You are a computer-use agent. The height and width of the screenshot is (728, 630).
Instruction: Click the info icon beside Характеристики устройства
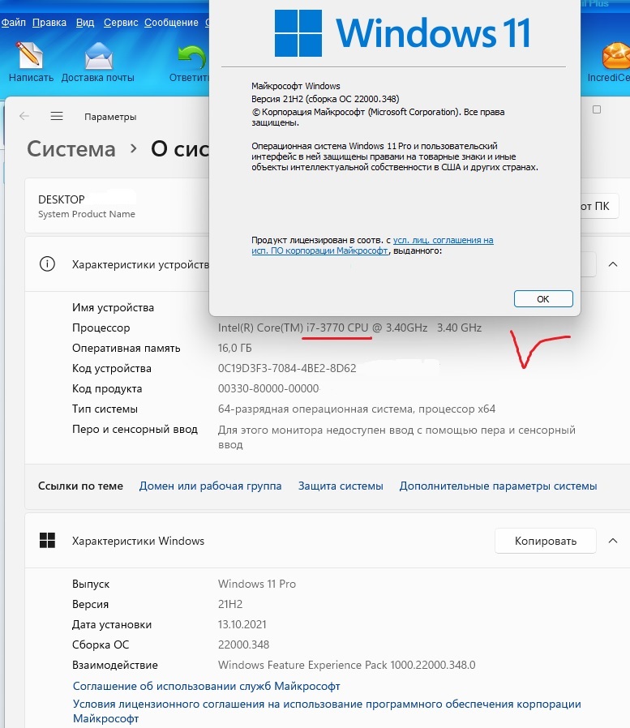pyautogui.click(x=47, y=264)
